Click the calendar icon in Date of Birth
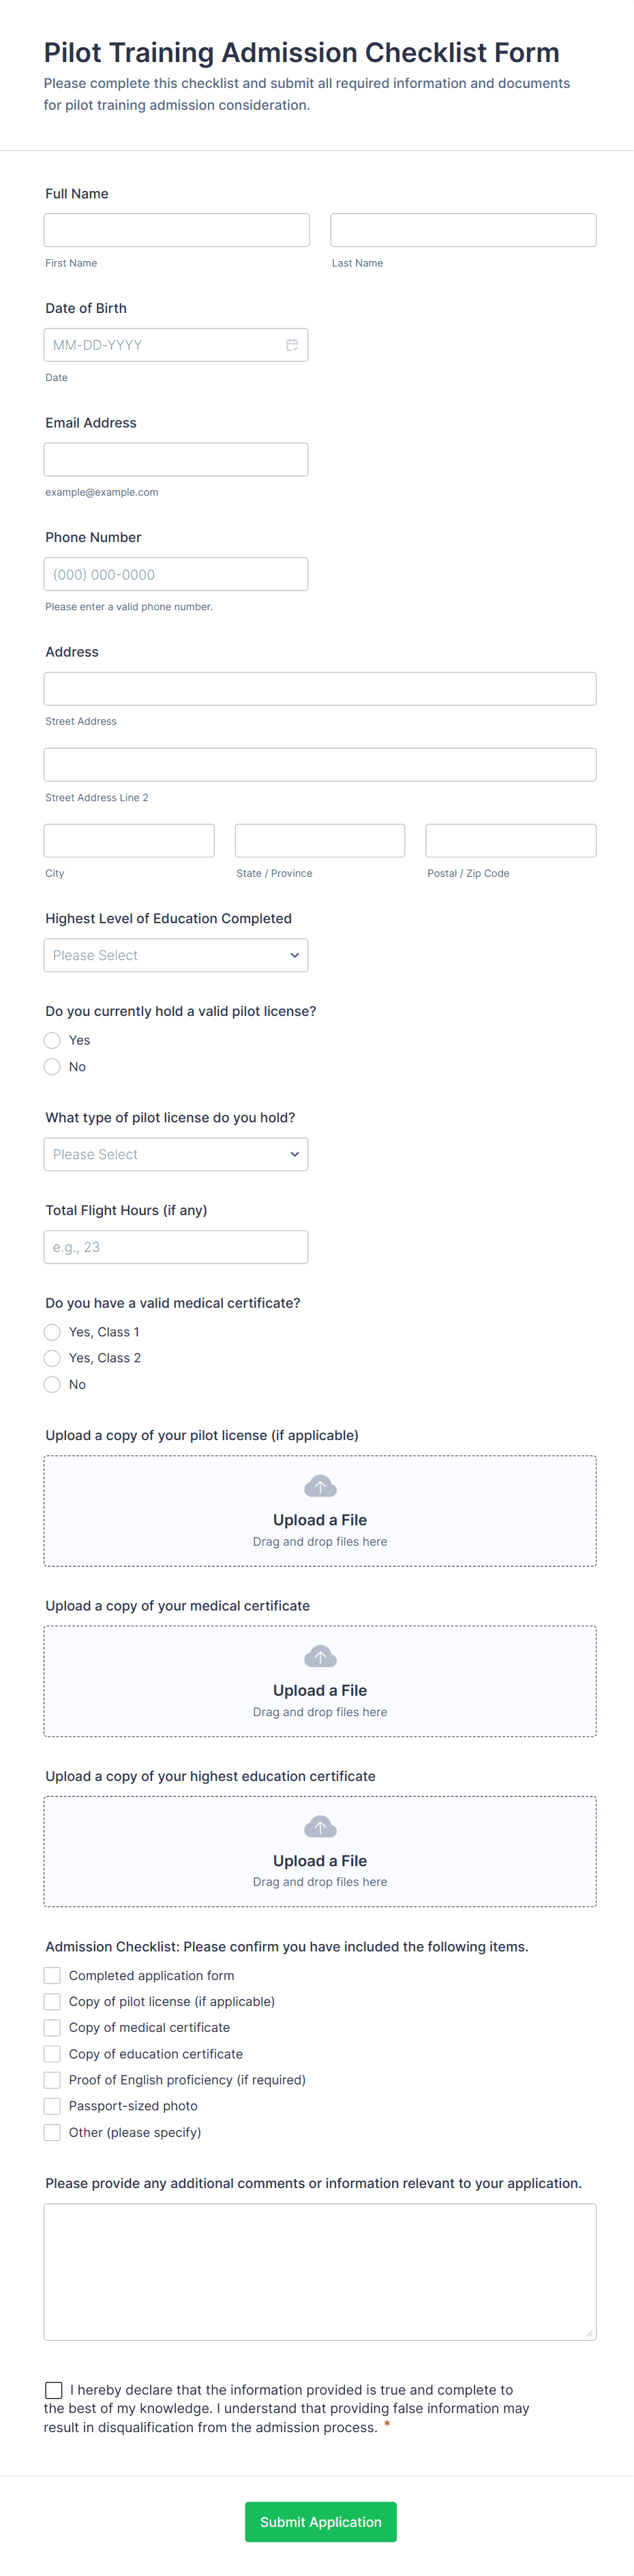Screen dimensions: 634x2576 tap(292, 345)
